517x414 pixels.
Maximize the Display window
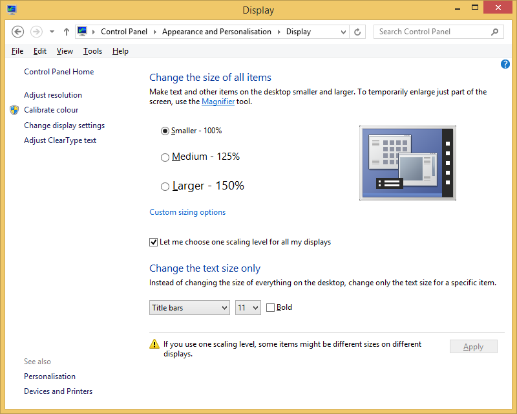475,8
